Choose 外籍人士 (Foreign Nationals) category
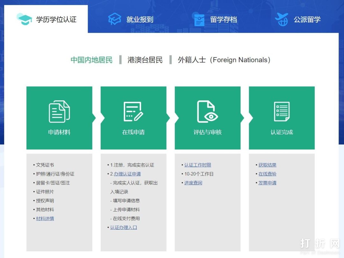Screen dimensions: 344x258 pyautogui.click(x=224, y=60)
